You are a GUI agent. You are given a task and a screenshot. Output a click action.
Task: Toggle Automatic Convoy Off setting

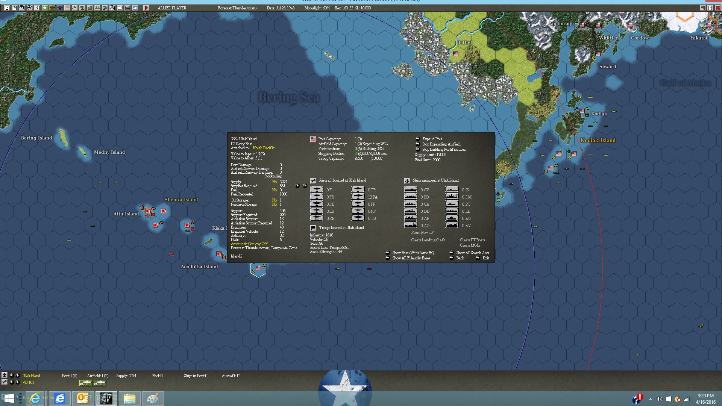[249, 244]
